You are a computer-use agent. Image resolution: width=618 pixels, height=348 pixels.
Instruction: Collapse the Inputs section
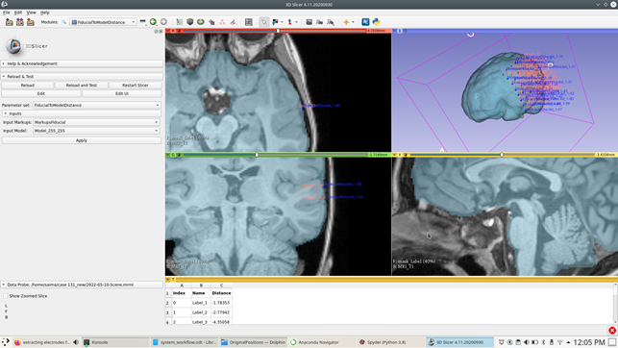82,113
